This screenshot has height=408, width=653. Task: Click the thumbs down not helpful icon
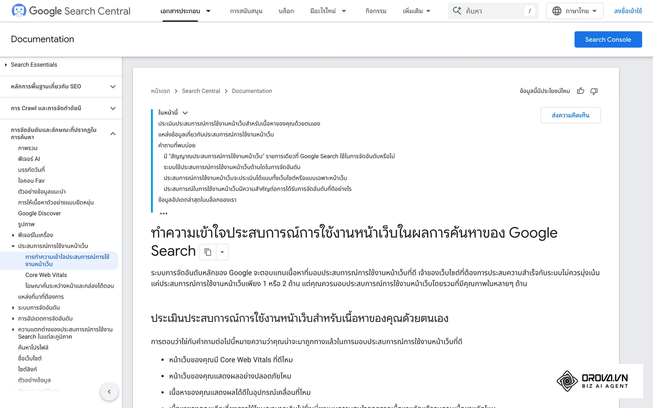[594, 91]
